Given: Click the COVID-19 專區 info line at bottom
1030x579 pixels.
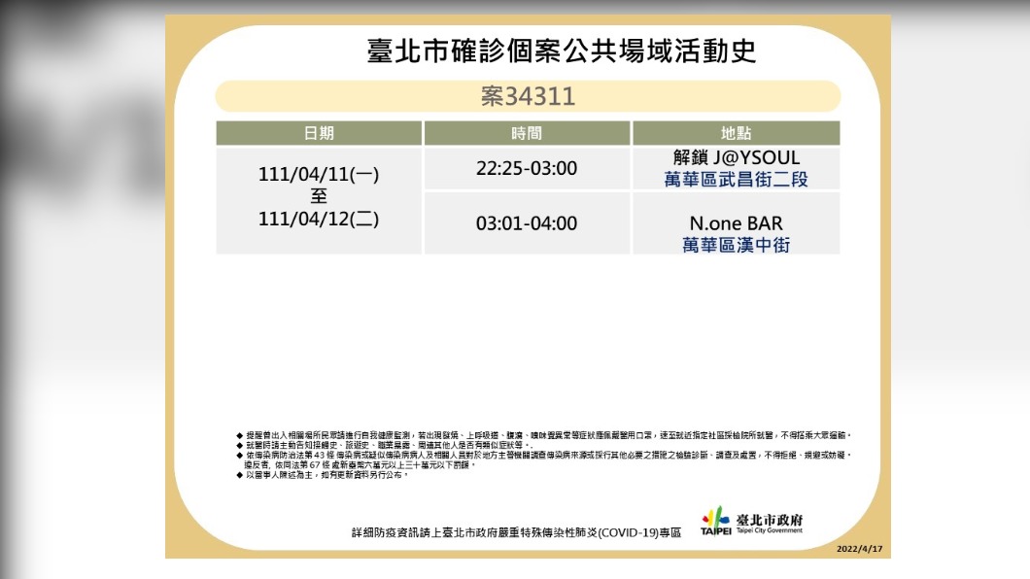Looking at the screenshot, I should (x=516, y=532).
